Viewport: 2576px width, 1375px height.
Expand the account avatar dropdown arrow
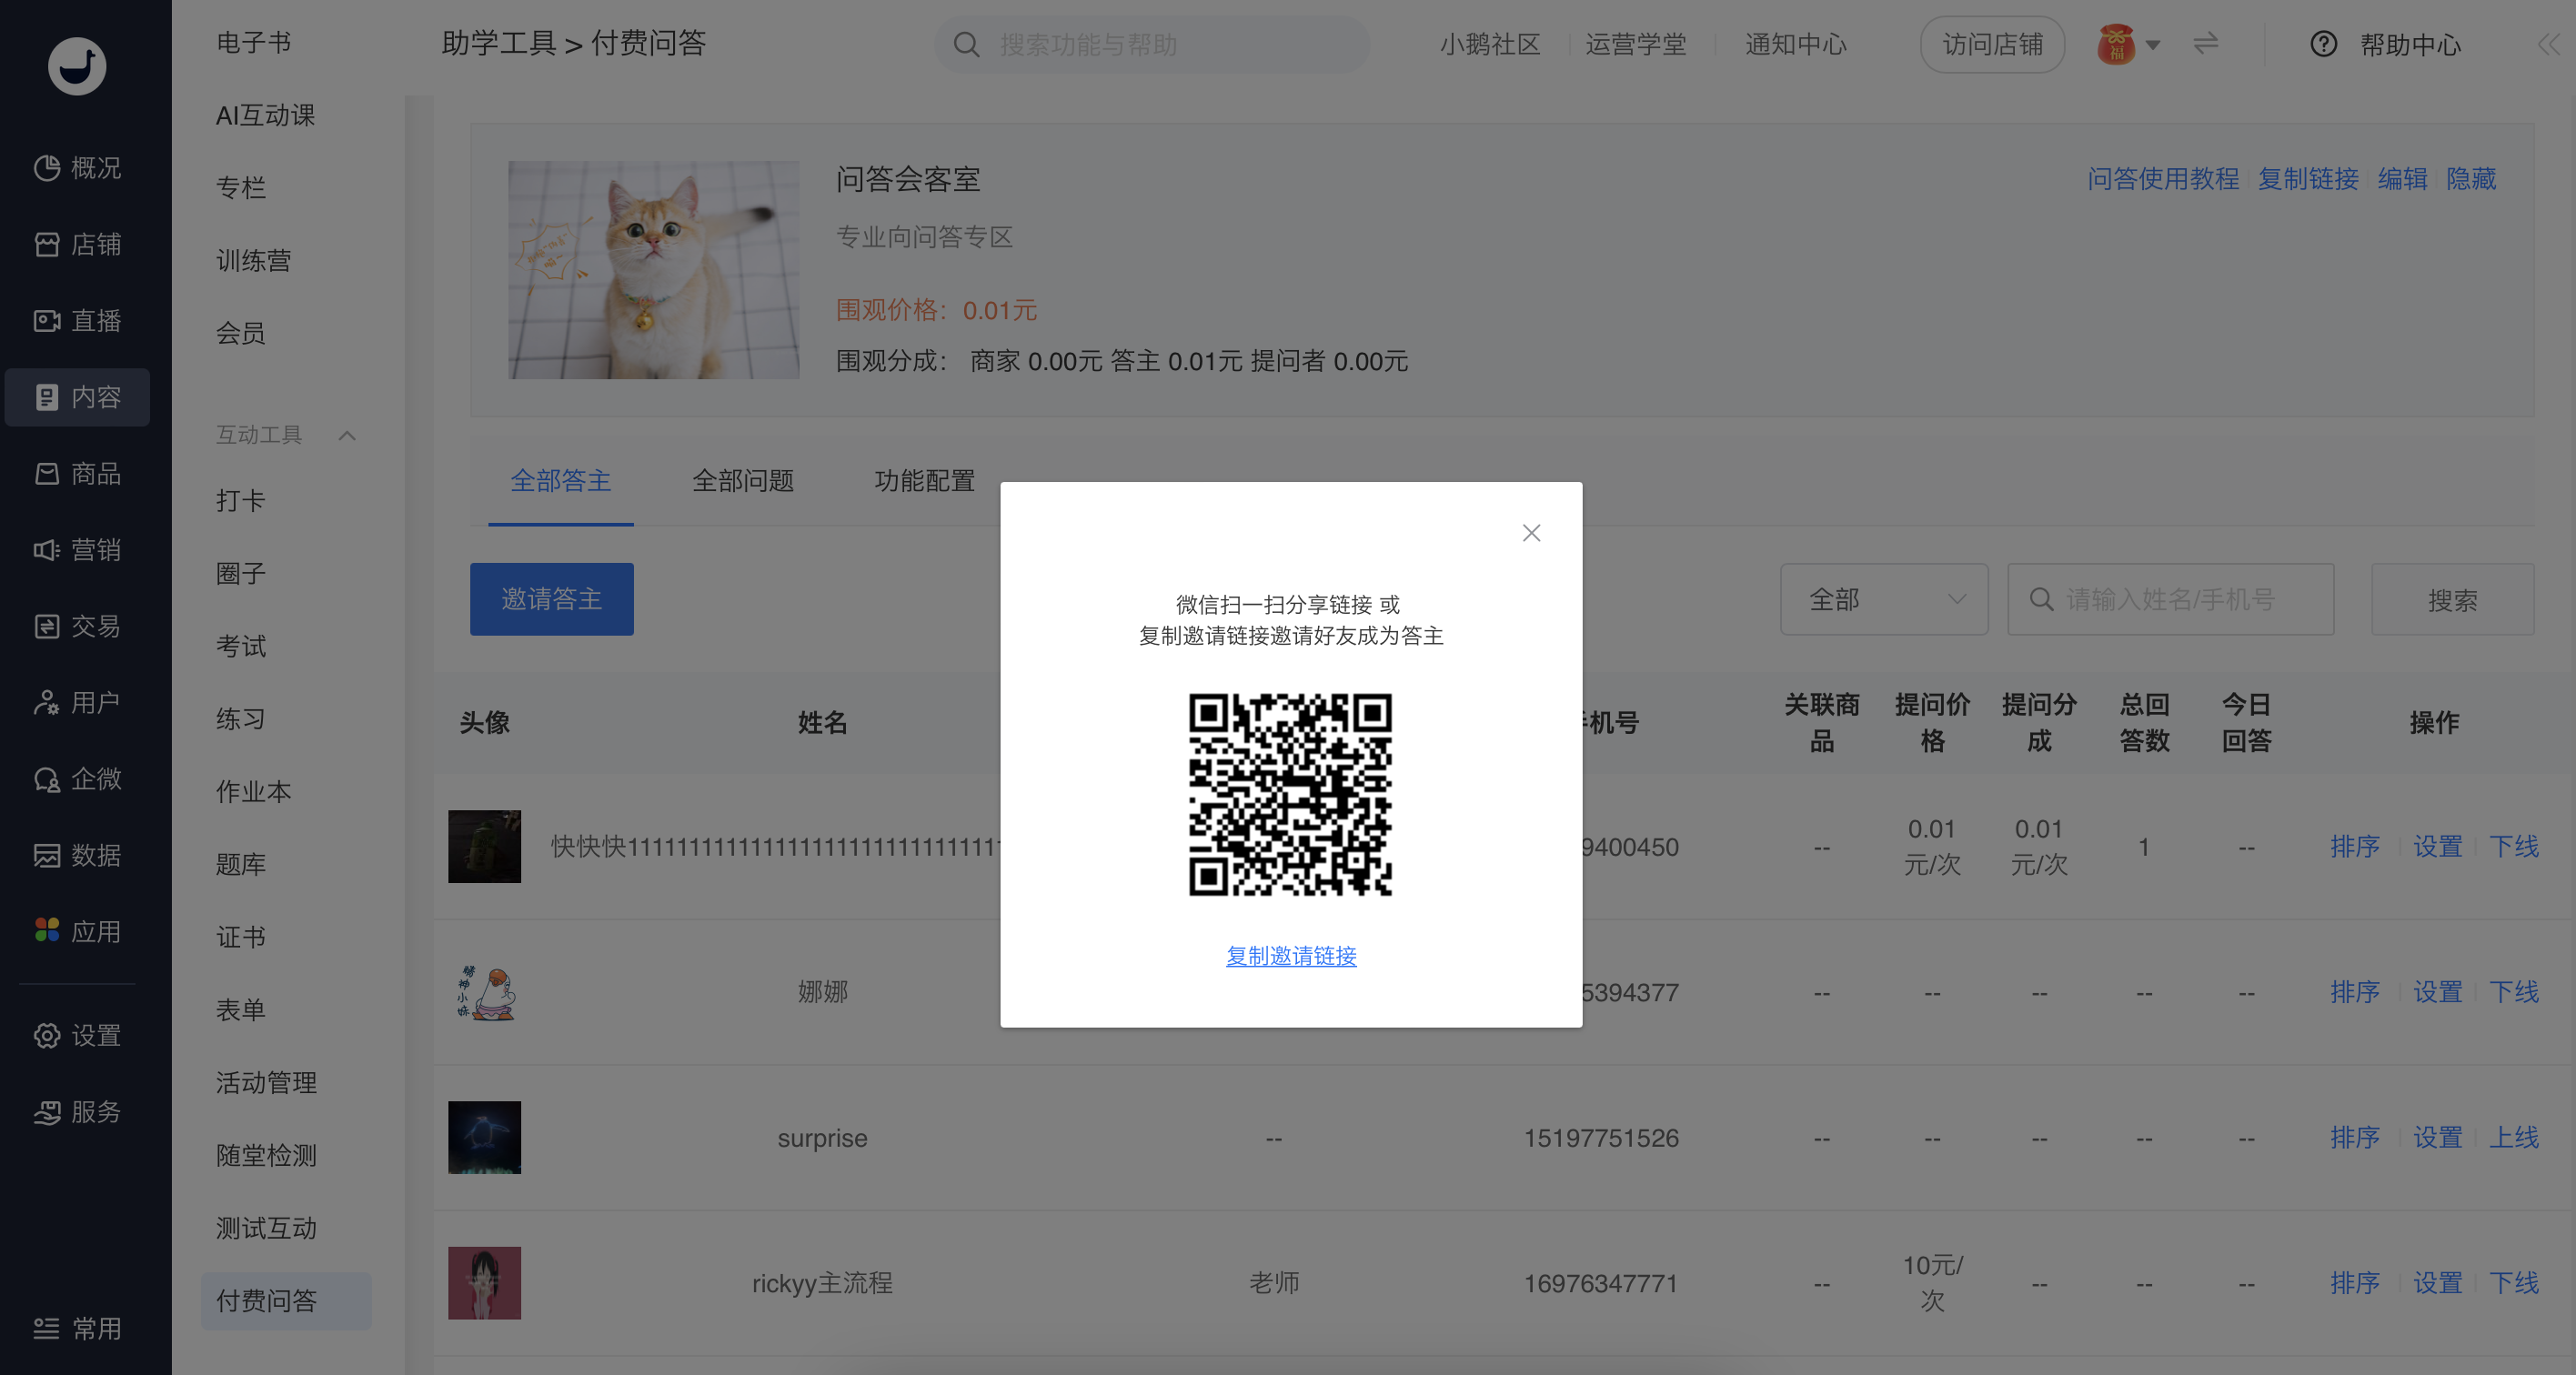pos(2153,45)
